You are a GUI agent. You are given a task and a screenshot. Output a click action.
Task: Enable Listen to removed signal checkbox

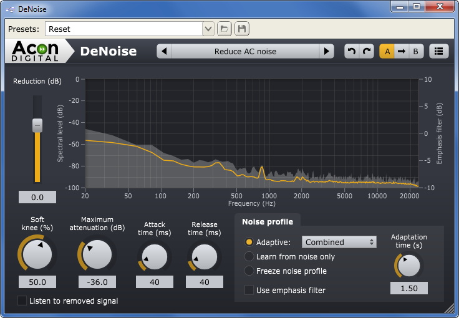[x=23, y=301]
